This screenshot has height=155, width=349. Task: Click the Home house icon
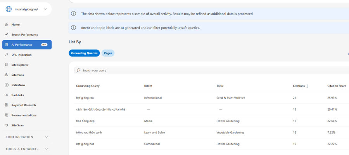click(x=6, y=25)
